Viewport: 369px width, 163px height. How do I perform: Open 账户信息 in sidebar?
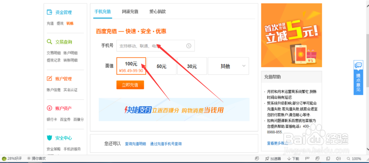(54, 90)
